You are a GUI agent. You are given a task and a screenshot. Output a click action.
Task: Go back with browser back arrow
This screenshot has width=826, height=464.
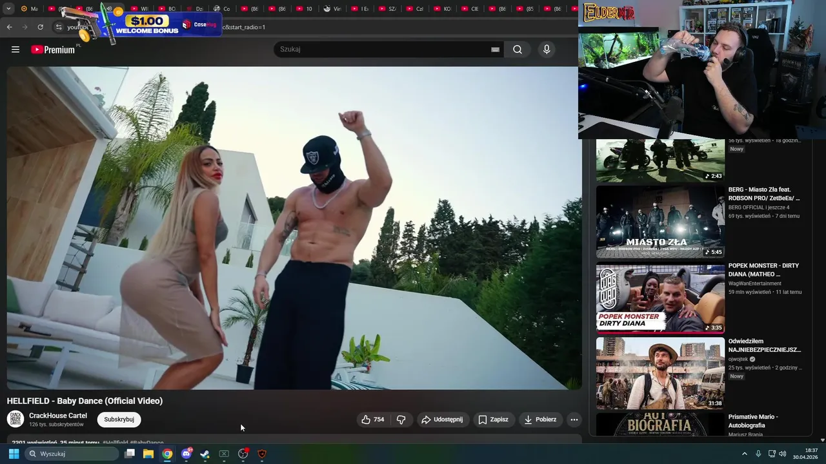[9, 27]
